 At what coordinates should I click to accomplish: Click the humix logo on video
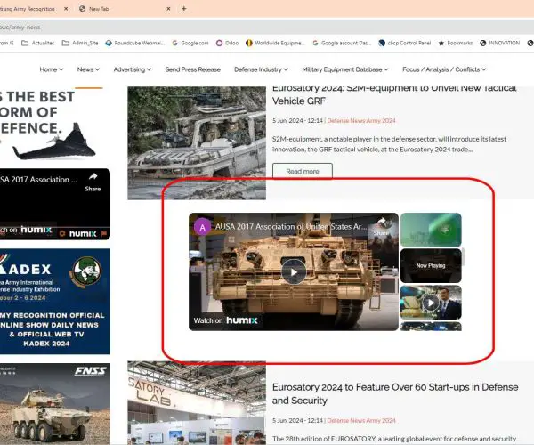click(x=241, y=320)
